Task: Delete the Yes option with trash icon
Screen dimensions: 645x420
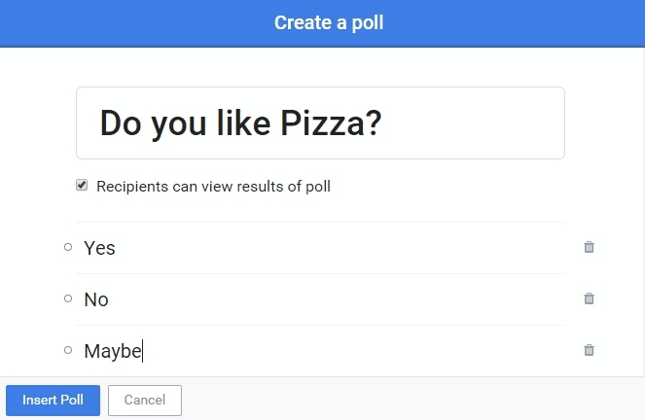Action: 589,247
